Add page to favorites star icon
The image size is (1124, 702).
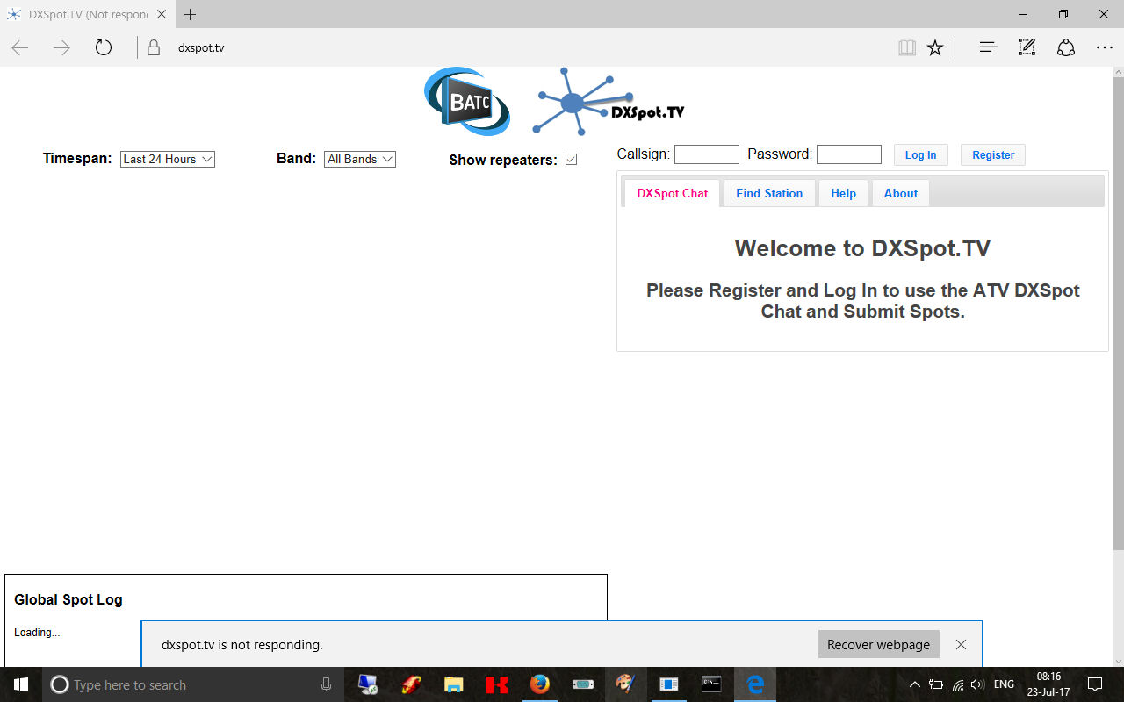click(x=935, y=47)
